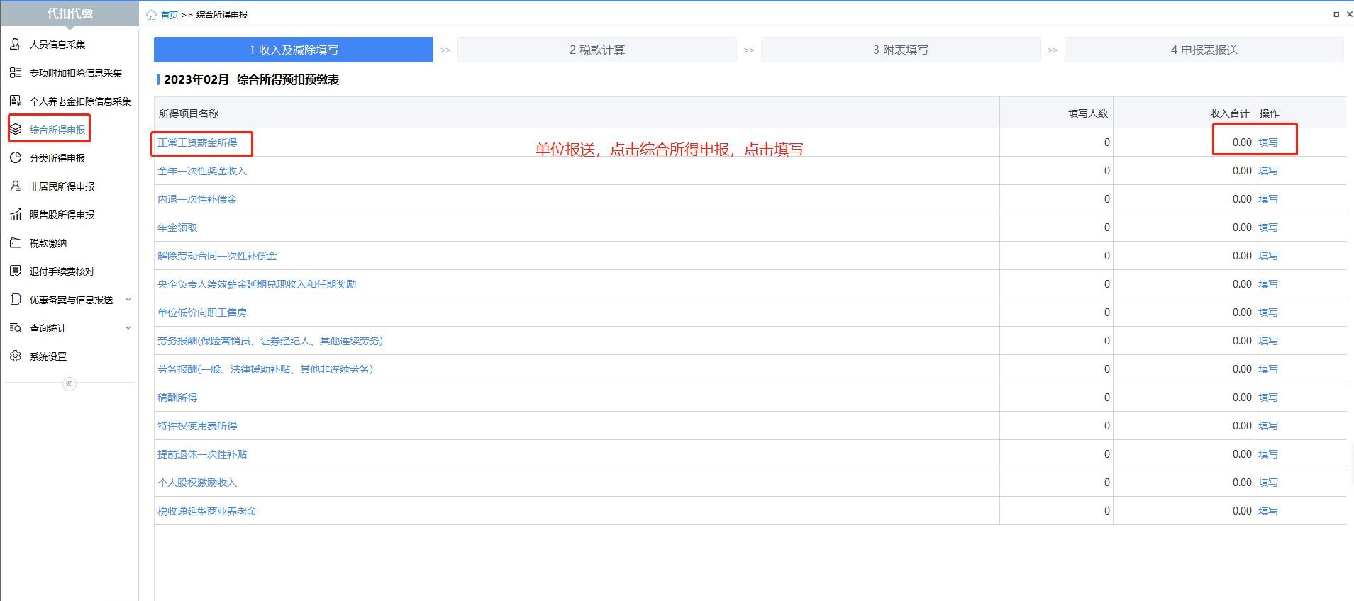Image resolution: width=1354 pixels, height=601 pixels.
Task: Click the home icon in breadcrumb
Action: (151, 15)
